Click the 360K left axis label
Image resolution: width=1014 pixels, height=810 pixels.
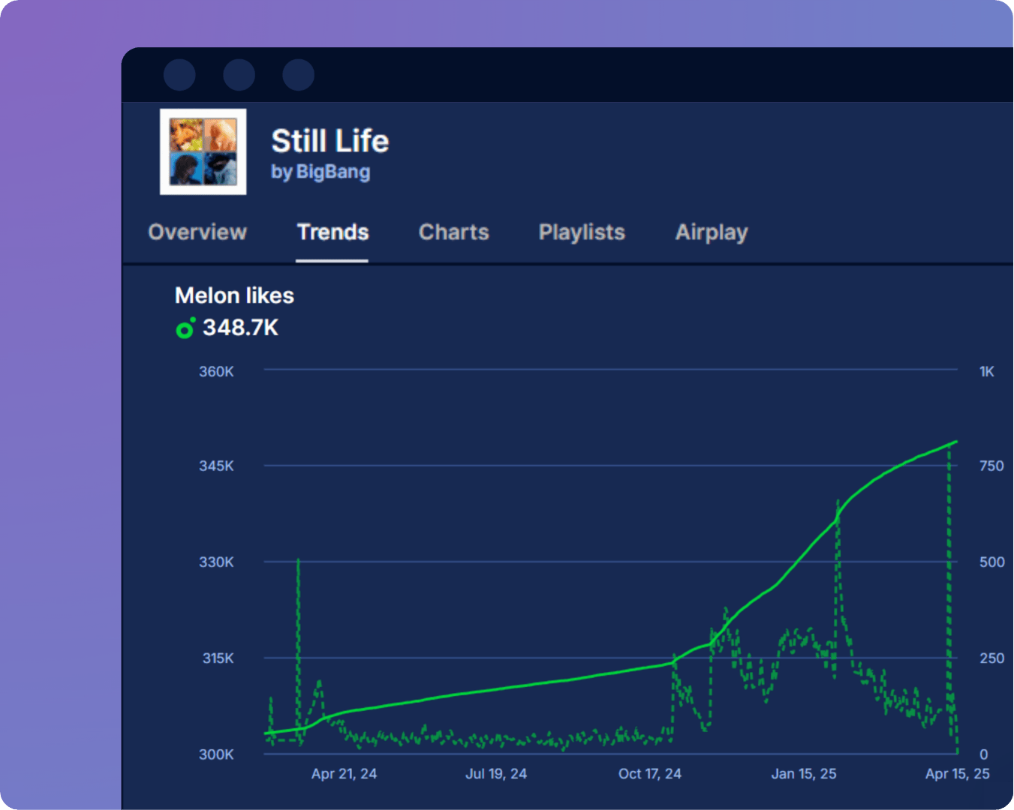(216, 372)
